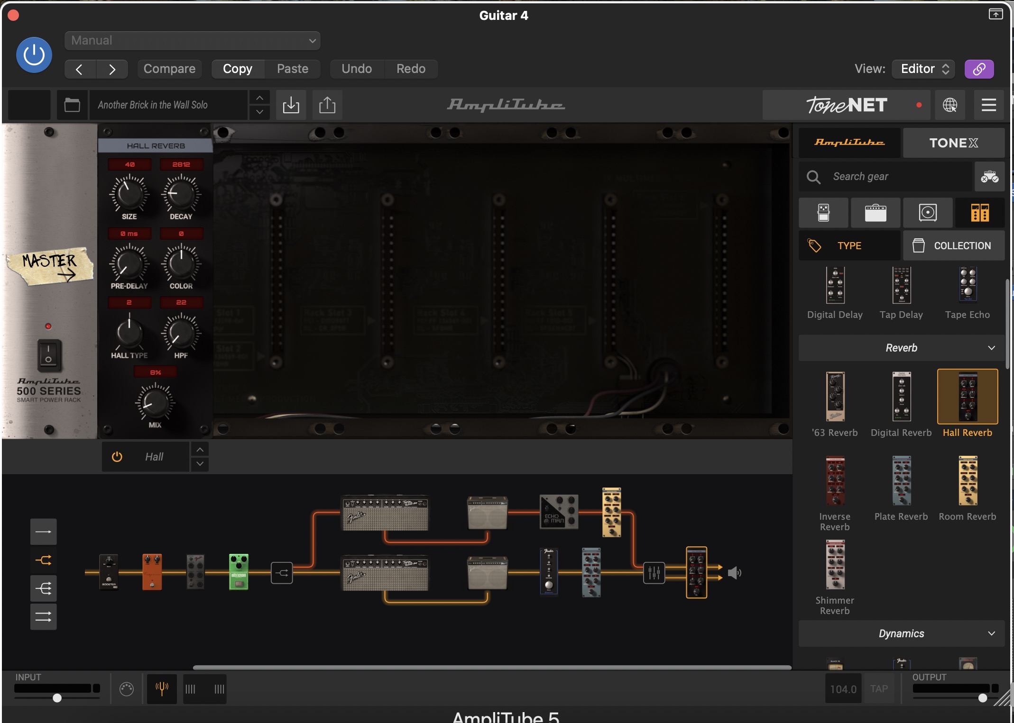
Task: Click the Search gear field
Action: (x=886, y=177)
